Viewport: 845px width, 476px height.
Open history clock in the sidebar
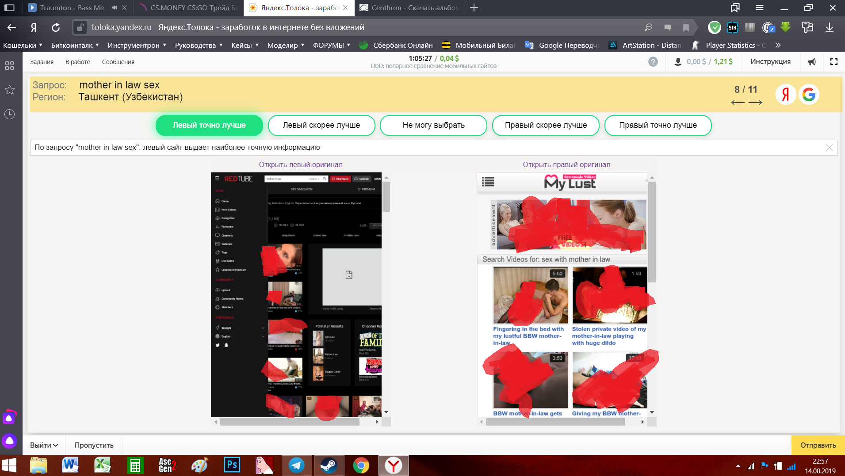click(x=9, y=114)
